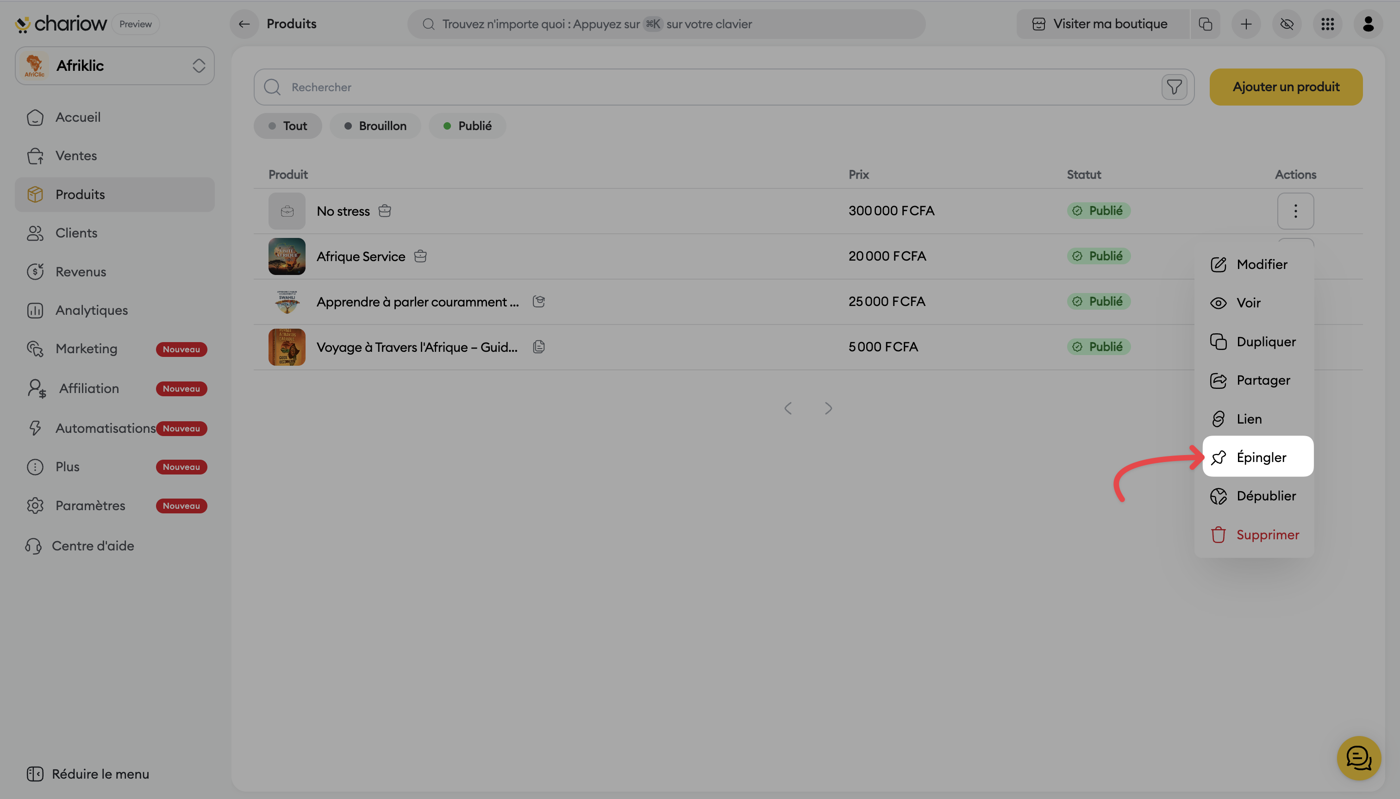Open three-dot actions for No stress
This screenshot has height=799, width=1400.
pyautogui.click(x=1295, y=211)
